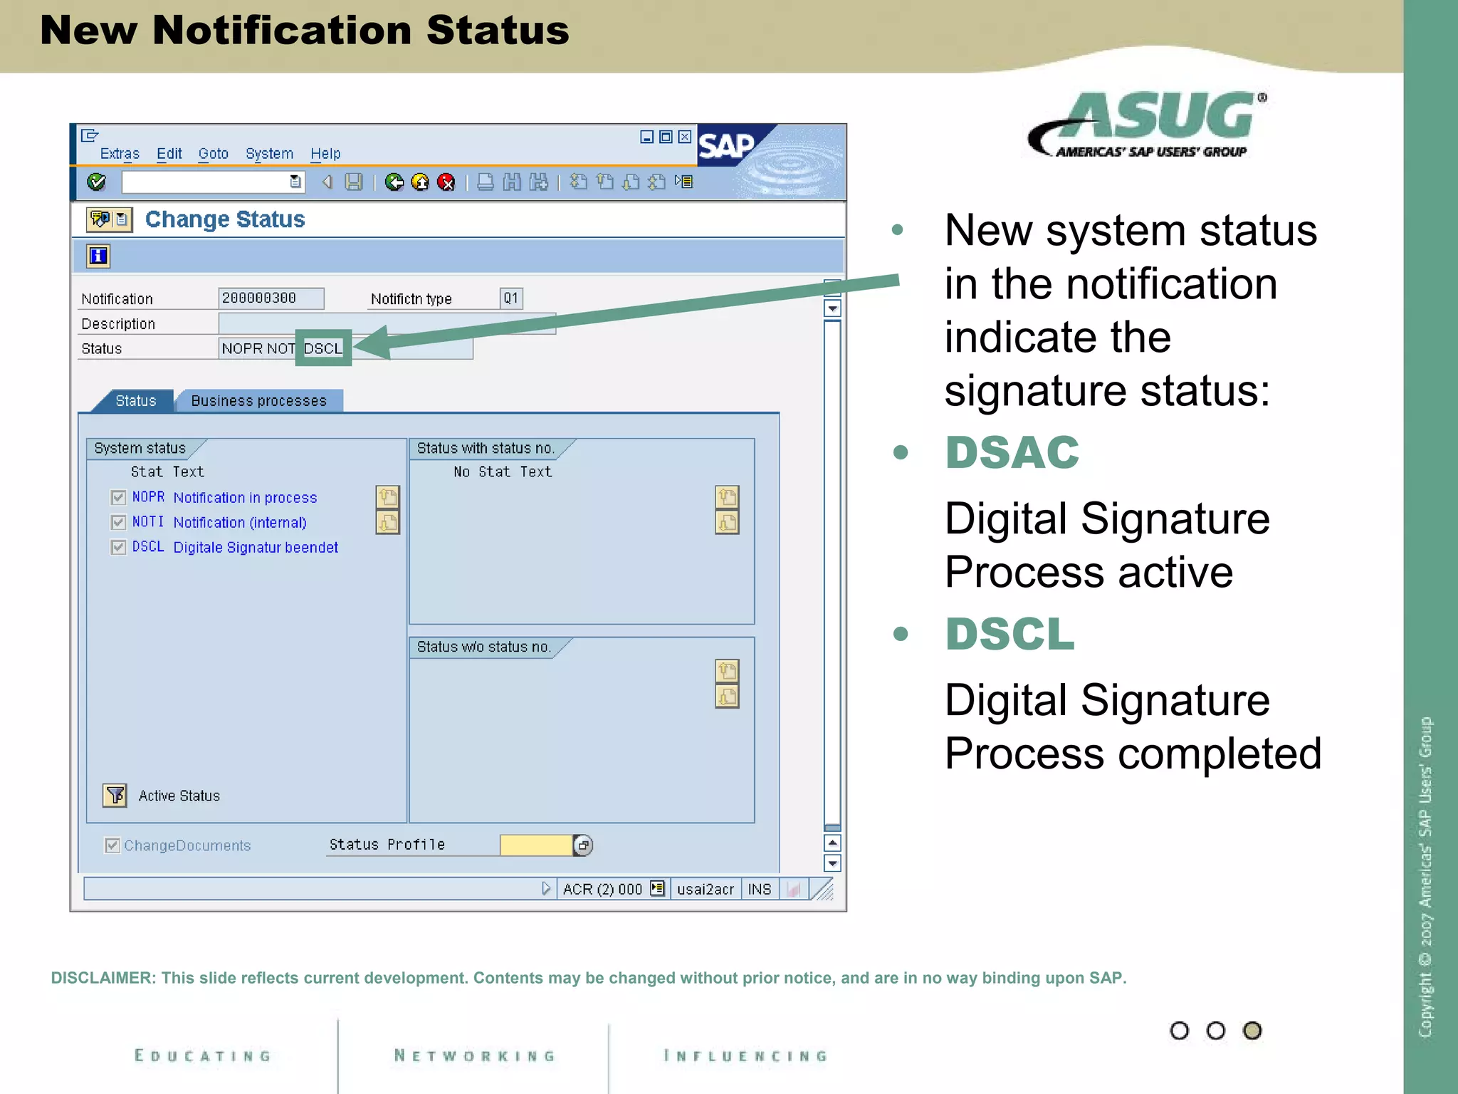1458x1094 pixels.
Task: Click page-up icon in Status w/o status no.
Action: click(x=727, y=671)
